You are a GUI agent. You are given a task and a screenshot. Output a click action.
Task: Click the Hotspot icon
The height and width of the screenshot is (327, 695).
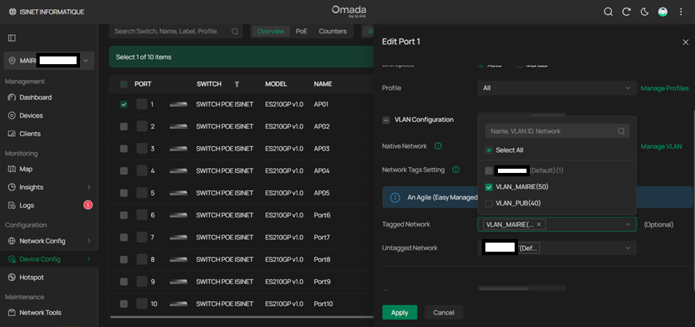[x=12, y=277]
